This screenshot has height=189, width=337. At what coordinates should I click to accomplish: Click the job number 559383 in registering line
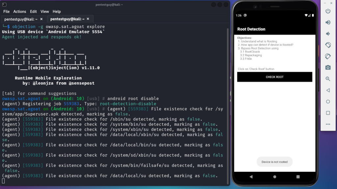[x=71, y=104]
